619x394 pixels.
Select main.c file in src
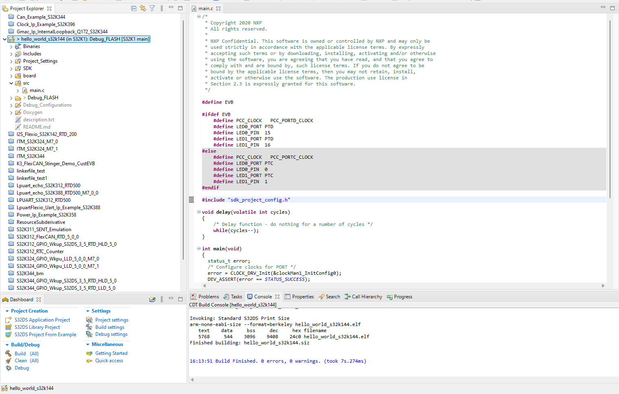[37, 90]
